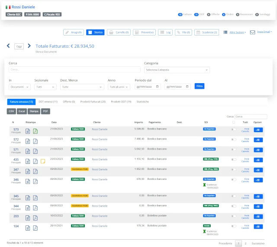Click Successivo pagination link
Screen dimensions: 277x247
pos(258,244)
